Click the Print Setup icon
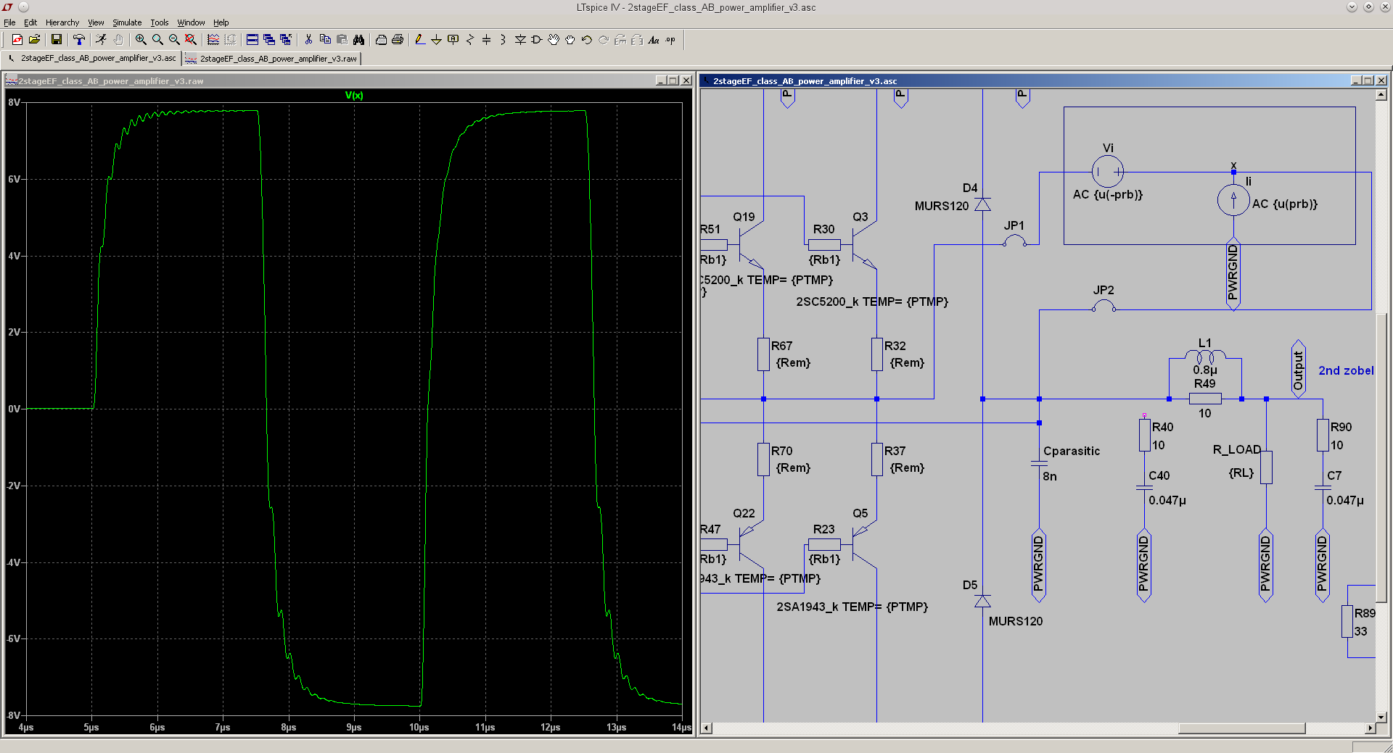Image resolution: width=1393 pixels, height=753 pixels. tap(381, 40)
